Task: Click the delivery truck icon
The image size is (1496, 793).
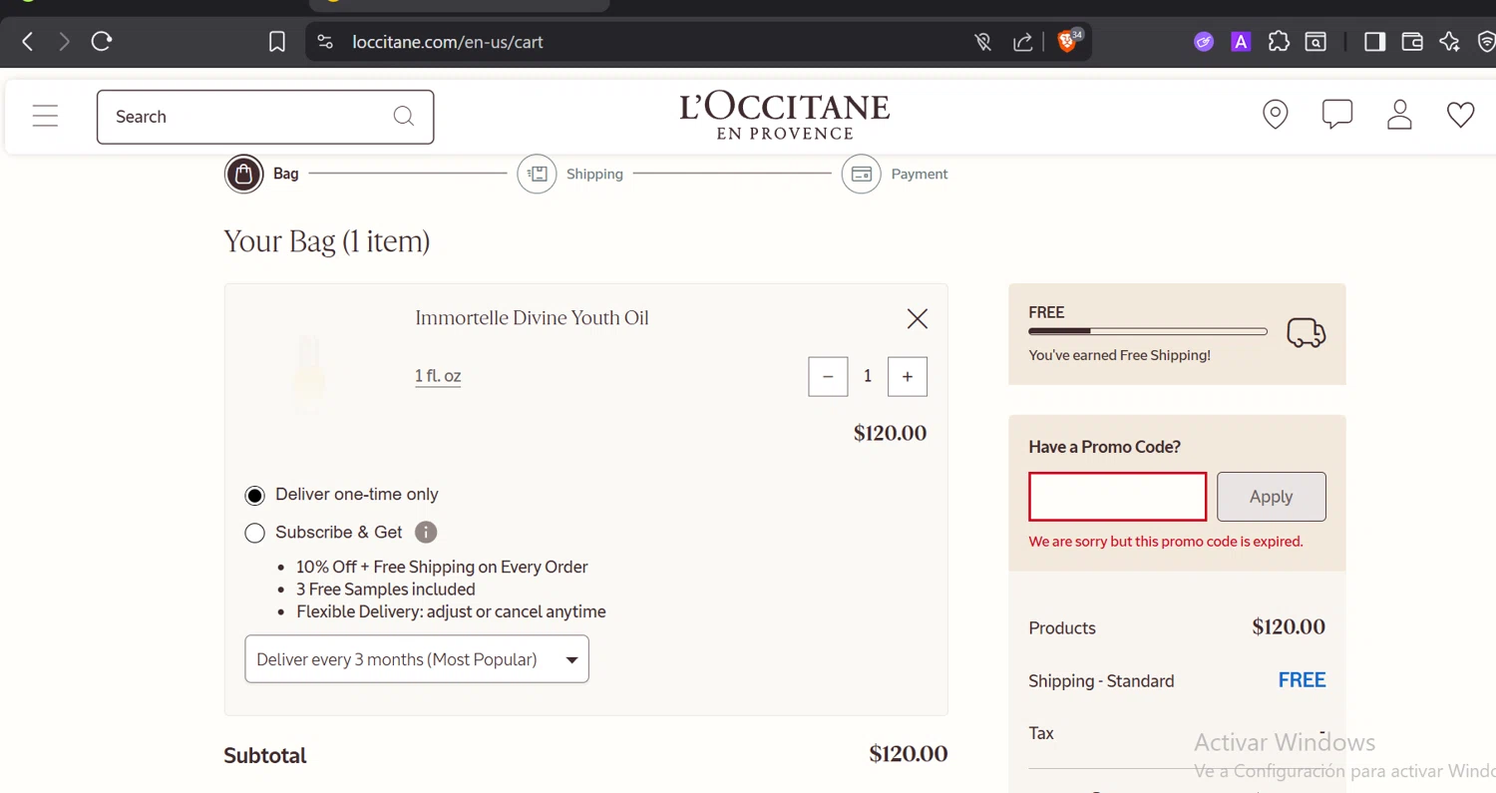Action: 1306,332
